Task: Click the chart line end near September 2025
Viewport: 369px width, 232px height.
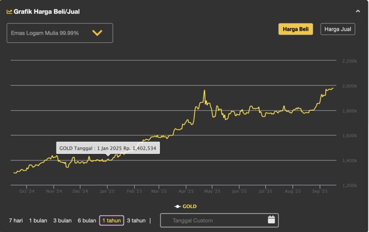Action: 333,88
